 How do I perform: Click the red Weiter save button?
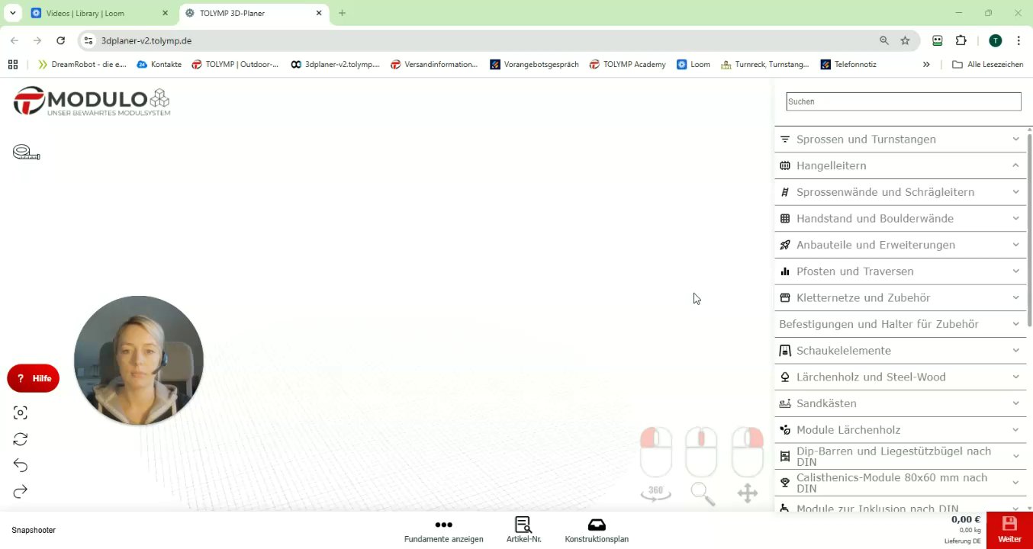1009,531
